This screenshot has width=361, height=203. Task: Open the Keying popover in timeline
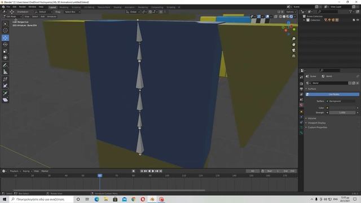pos(27,171)
